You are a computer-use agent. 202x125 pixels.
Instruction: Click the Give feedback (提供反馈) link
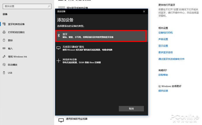(x=163, y=91)
